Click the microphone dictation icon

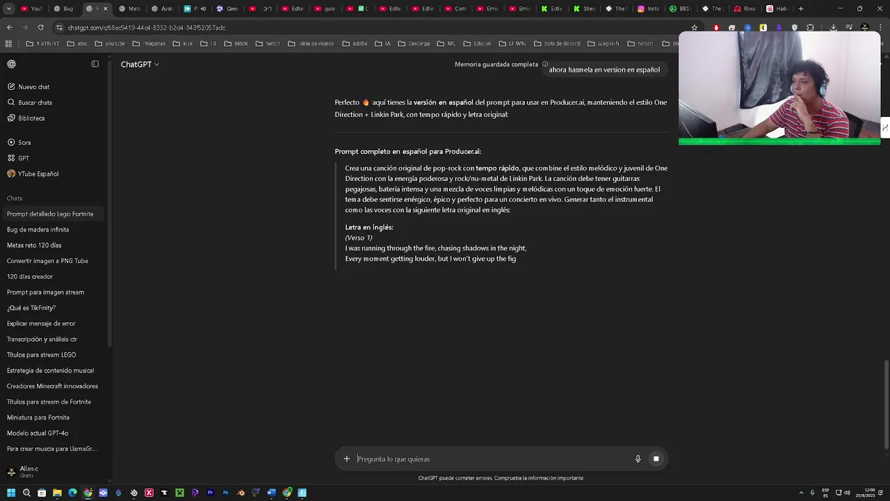point(638,459)
